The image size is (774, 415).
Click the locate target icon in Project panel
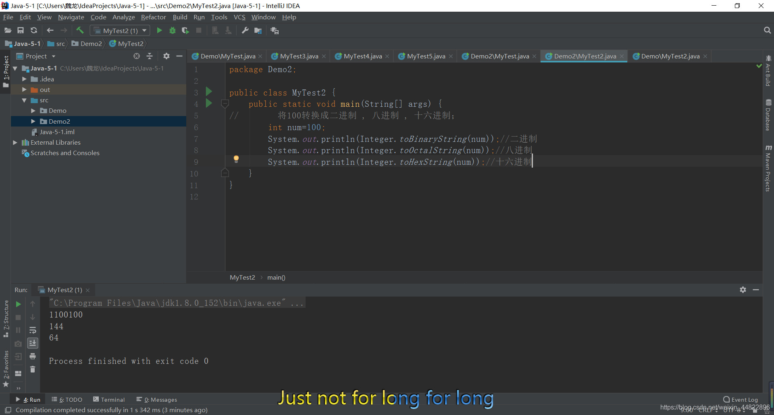[x=137, y=56]
